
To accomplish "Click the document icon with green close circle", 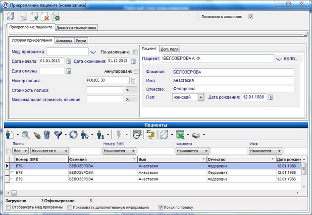I will click(55, 16).
